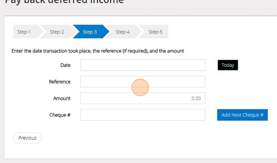Screen dimensions: 277x163
Task: Go to Step-1 in the wizard
Action: coord(24,32)
